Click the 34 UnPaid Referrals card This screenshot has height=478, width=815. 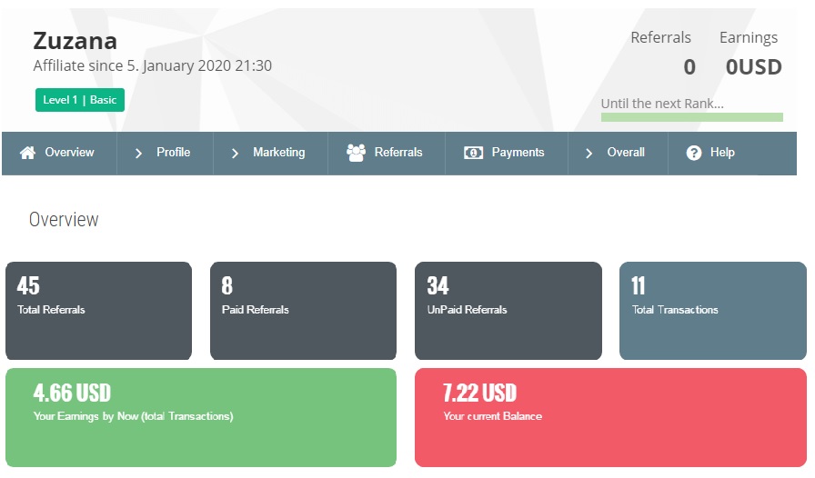click(x=508, y=311)
